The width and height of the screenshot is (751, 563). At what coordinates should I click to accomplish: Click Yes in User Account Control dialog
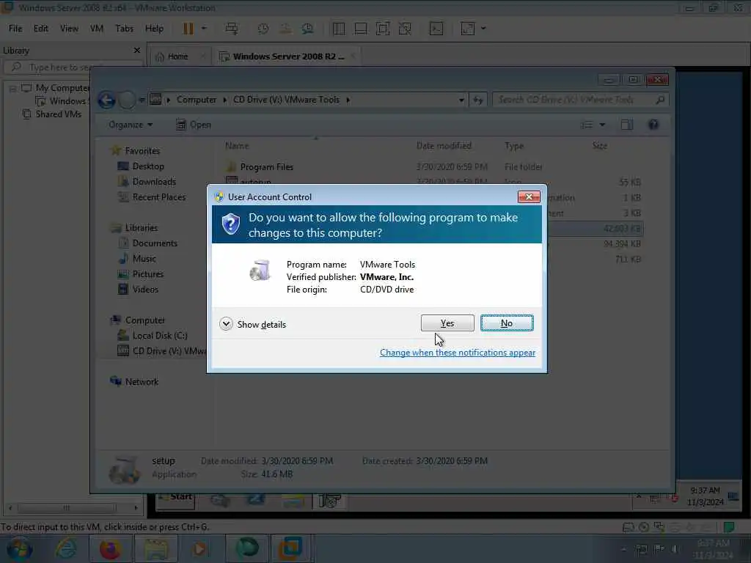click(x=447, y=323)
